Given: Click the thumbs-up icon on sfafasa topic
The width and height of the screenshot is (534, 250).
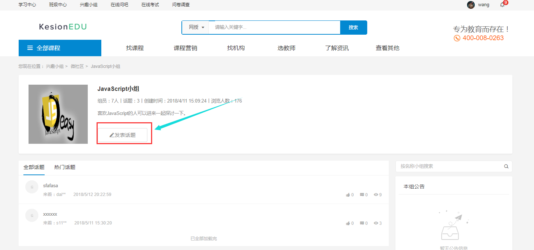Looking at the screenshot, I should pos(348,195).
